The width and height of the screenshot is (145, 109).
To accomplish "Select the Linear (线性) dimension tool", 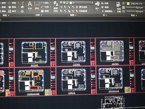I will click(x=45, y=3).
